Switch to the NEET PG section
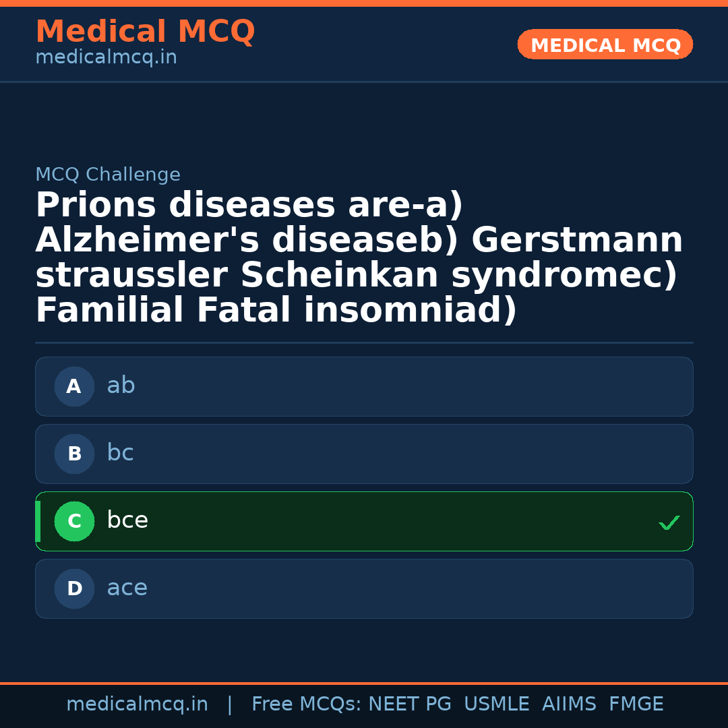The width and height of the screenshot is (728, 728). tap(409, 704)
